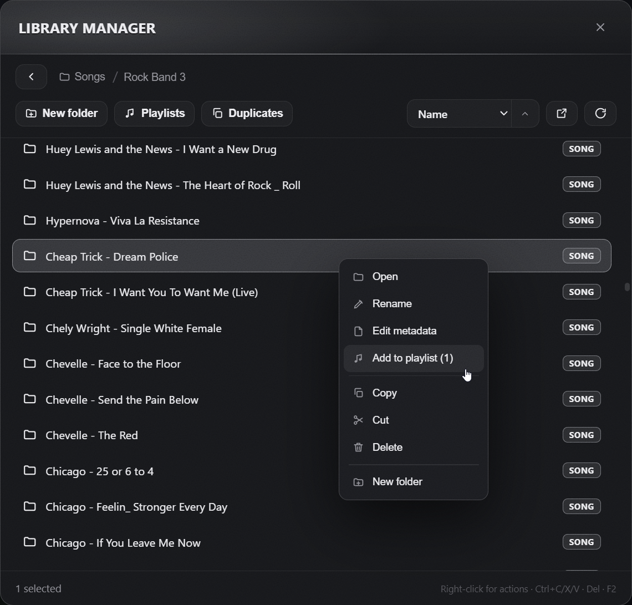
Task: Click Rock Band 3 breadcrumb
Action: click(x=154, y=77)
